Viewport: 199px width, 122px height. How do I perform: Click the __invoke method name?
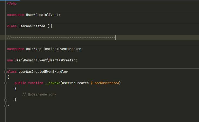(x=53, y=83)
